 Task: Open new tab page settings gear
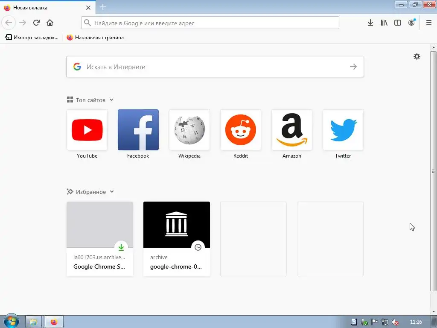coord(417,56)
